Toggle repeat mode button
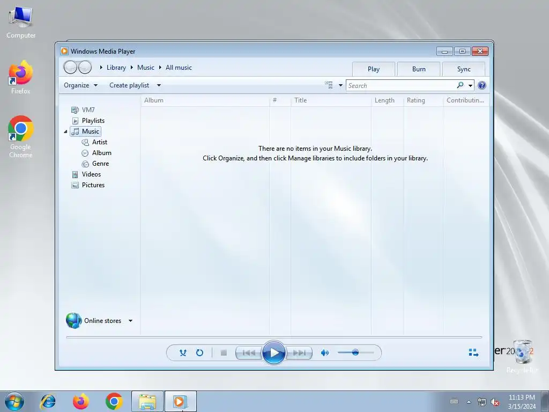 coord(199,352)
